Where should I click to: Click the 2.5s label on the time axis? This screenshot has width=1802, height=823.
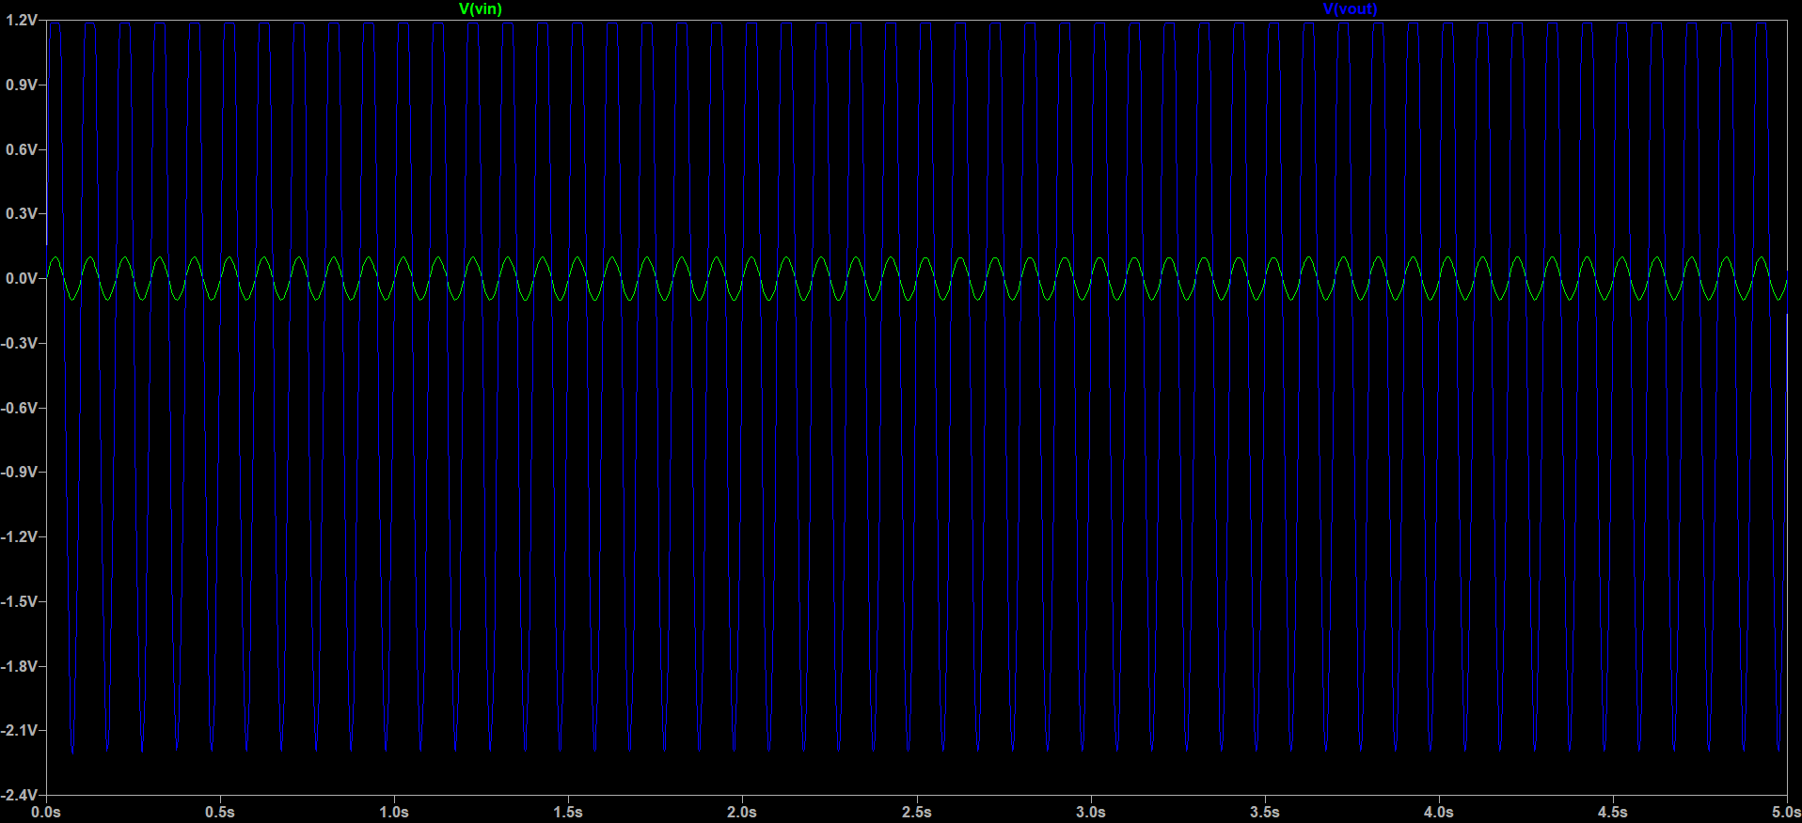[x=917, y=812]
